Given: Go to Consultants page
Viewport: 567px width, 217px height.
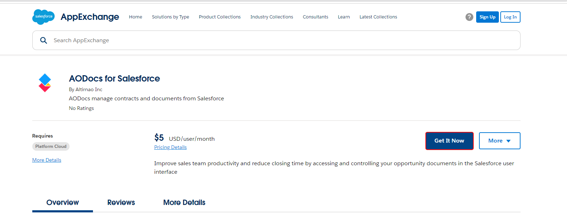Looking at the screenshot, I should point(315,17).
